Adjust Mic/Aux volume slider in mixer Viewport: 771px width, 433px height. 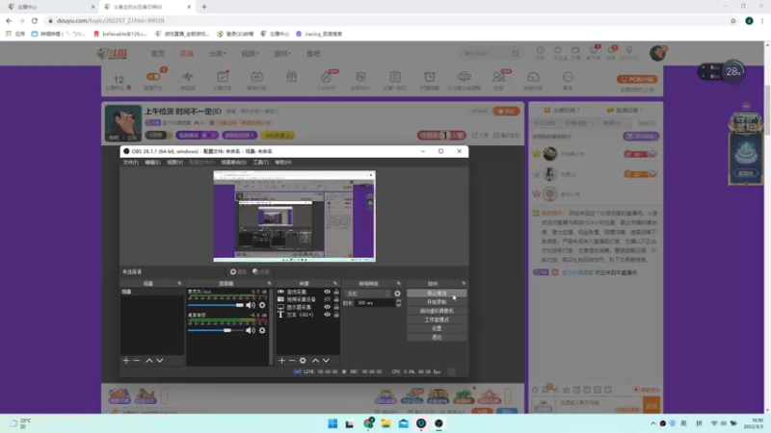pyautogui.click(x=215, y=305)
